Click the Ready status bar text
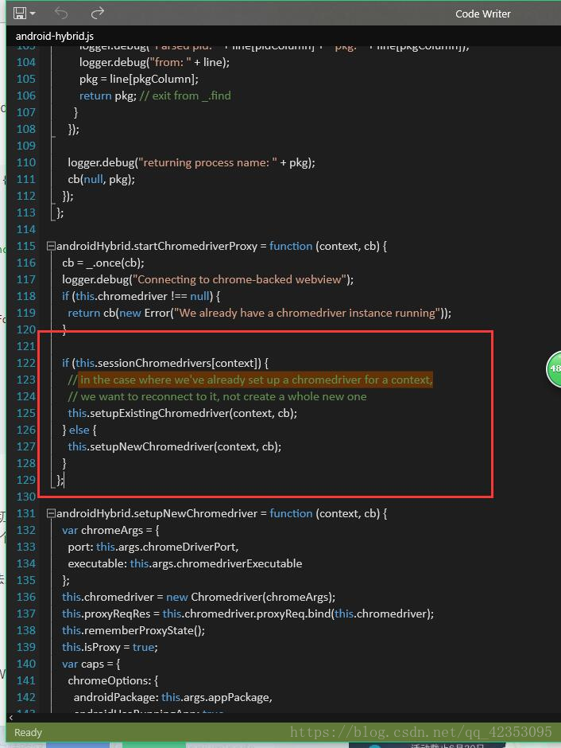This screenshot has height=748, width=561. coord(28,732)
